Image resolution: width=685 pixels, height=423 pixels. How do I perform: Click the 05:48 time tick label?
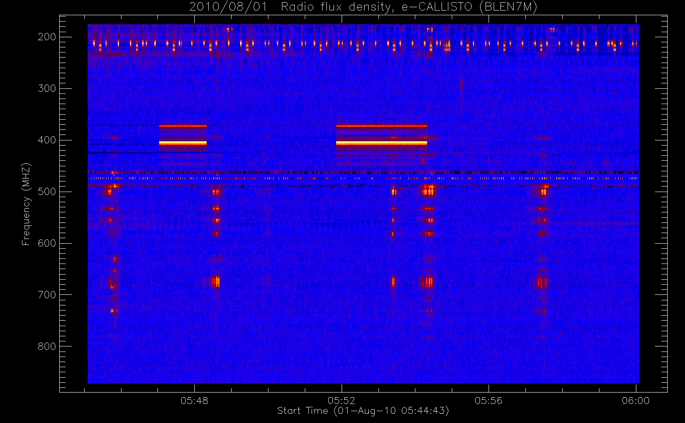point(194,401)
